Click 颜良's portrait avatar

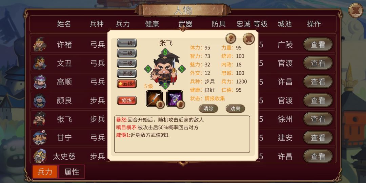(x=39, y=100)
